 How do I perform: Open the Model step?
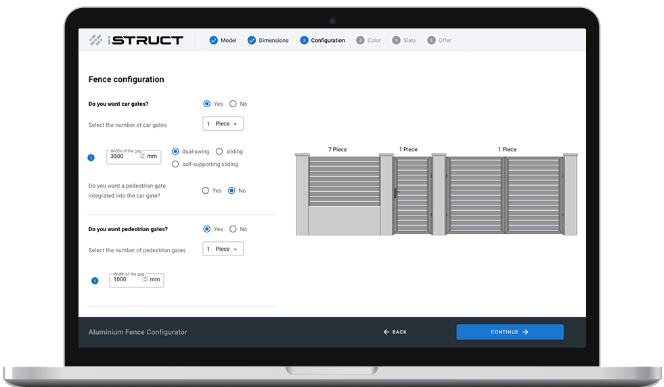click(x=223, y=40)
